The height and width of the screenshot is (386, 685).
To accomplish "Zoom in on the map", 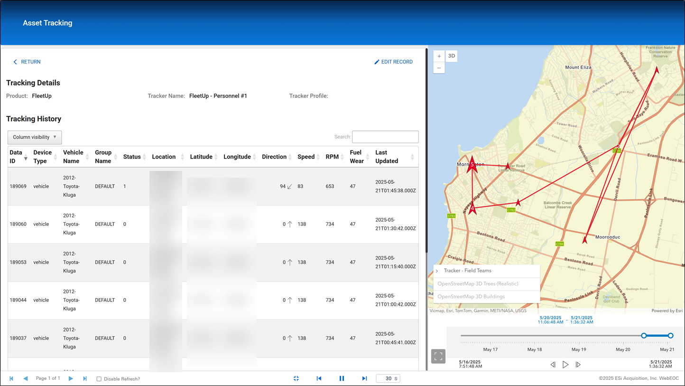I will 439,56.
